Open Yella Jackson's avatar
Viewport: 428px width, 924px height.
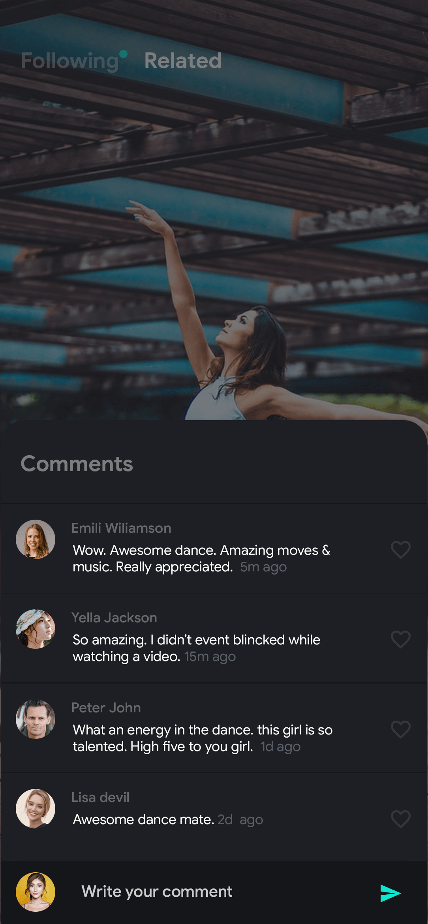pos(36,629)
